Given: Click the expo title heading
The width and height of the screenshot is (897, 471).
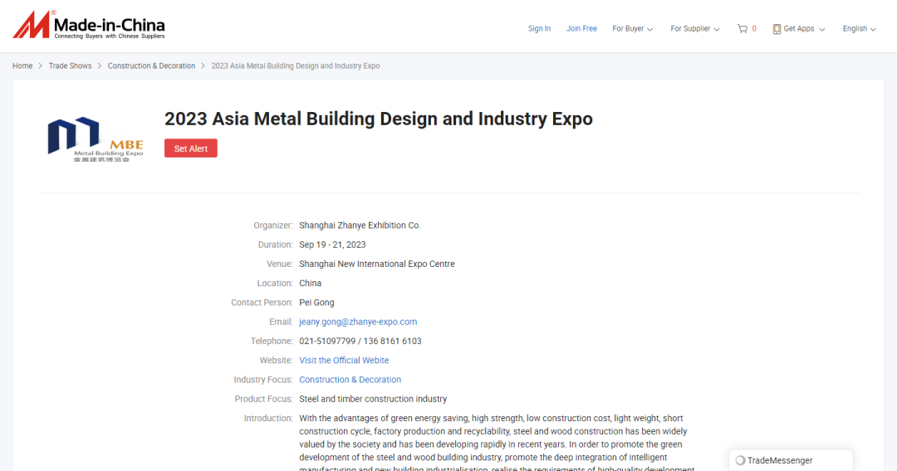Looking at the screenshot, I should pyautogui.click(x=379, y=119).
